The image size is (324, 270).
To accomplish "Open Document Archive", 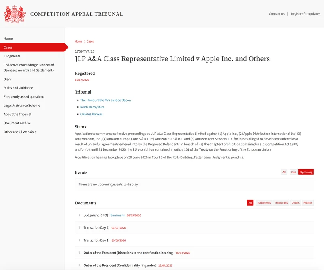I will coord(17,123).
